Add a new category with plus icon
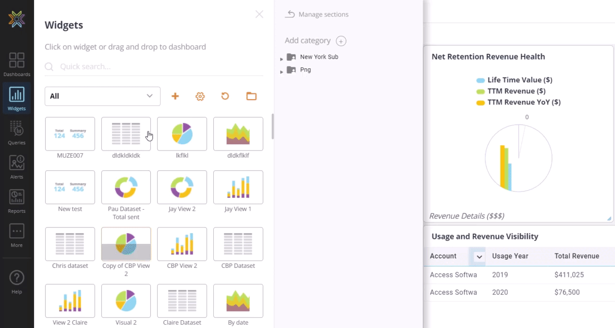This screenshot has width=615, height=328. coord(341,41)
